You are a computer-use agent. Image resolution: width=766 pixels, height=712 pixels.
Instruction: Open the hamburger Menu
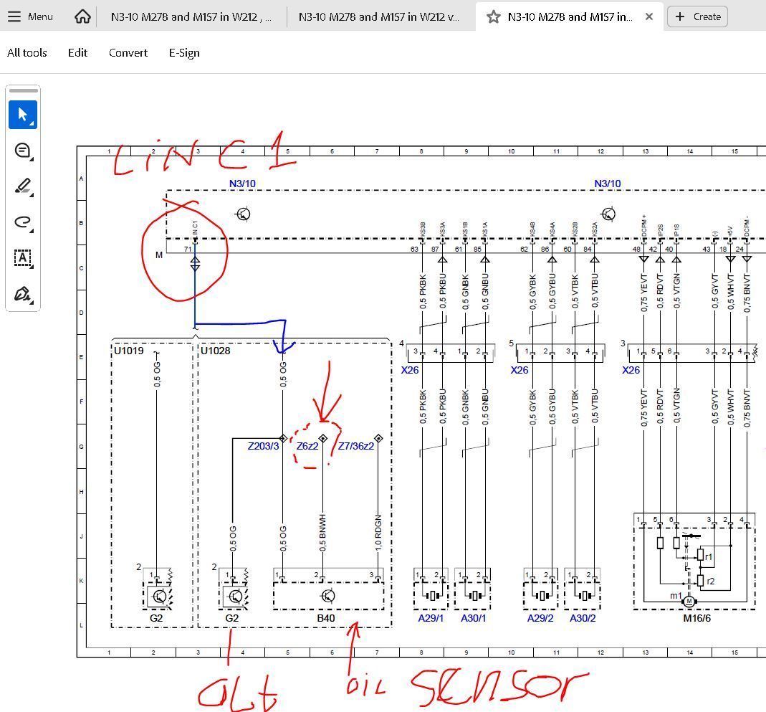(x=30, y=16)
